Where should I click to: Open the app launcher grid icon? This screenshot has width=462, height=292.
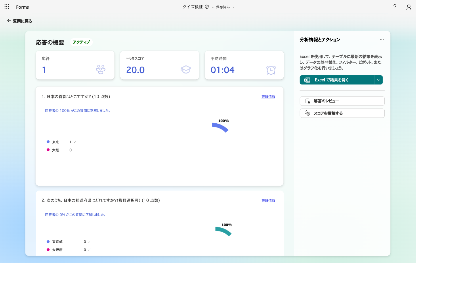7,6
